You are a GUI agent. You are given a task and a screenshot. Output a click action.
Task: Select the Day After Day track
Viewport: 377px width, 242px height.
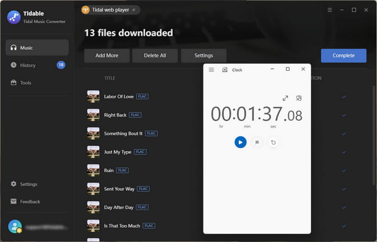point(119,207)
